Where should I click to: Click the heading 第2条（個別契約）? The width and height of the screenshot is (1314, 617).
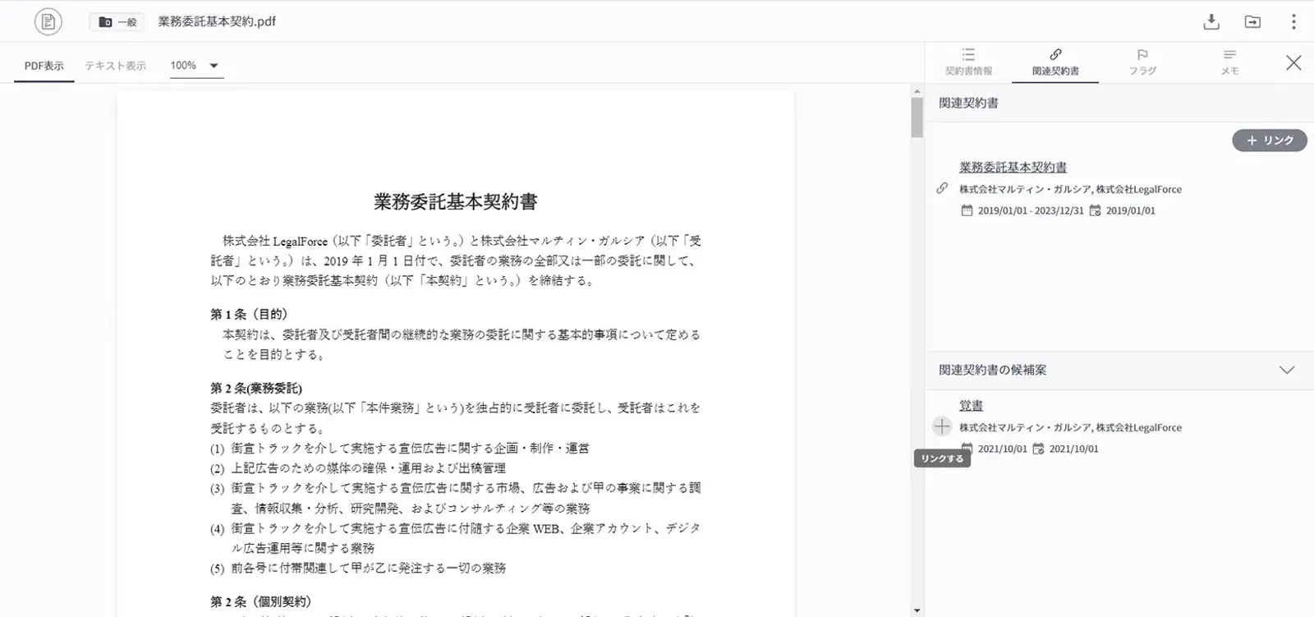point(261,601)
